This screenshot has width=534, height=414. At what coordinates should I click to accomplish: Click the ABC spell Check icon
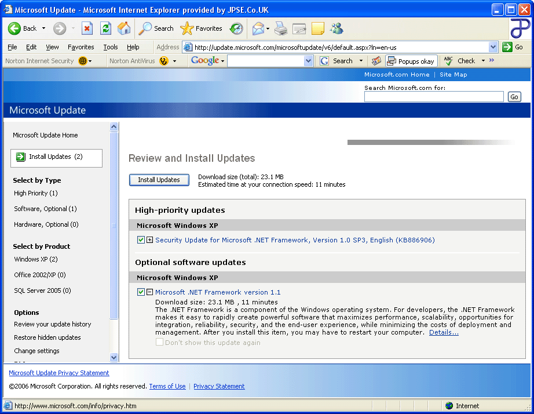click(x=448, y=61)
